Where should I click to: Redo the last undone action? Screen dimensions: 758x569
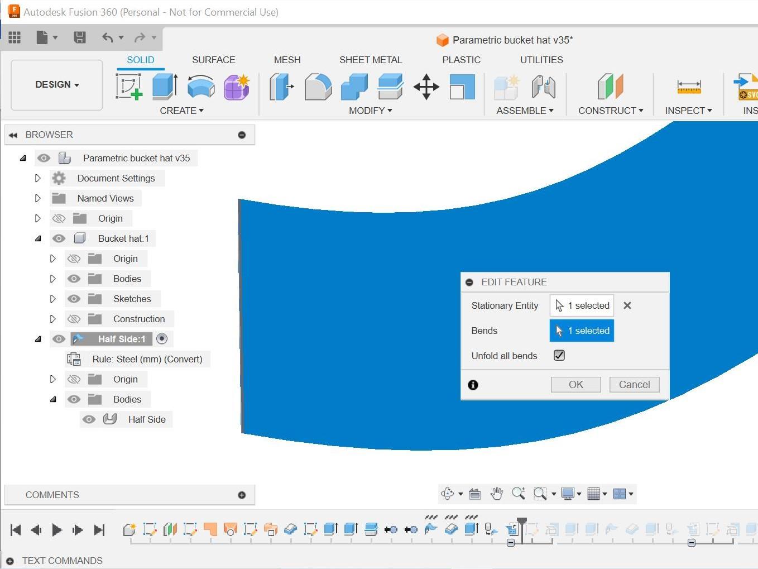(x=140, y=37)
